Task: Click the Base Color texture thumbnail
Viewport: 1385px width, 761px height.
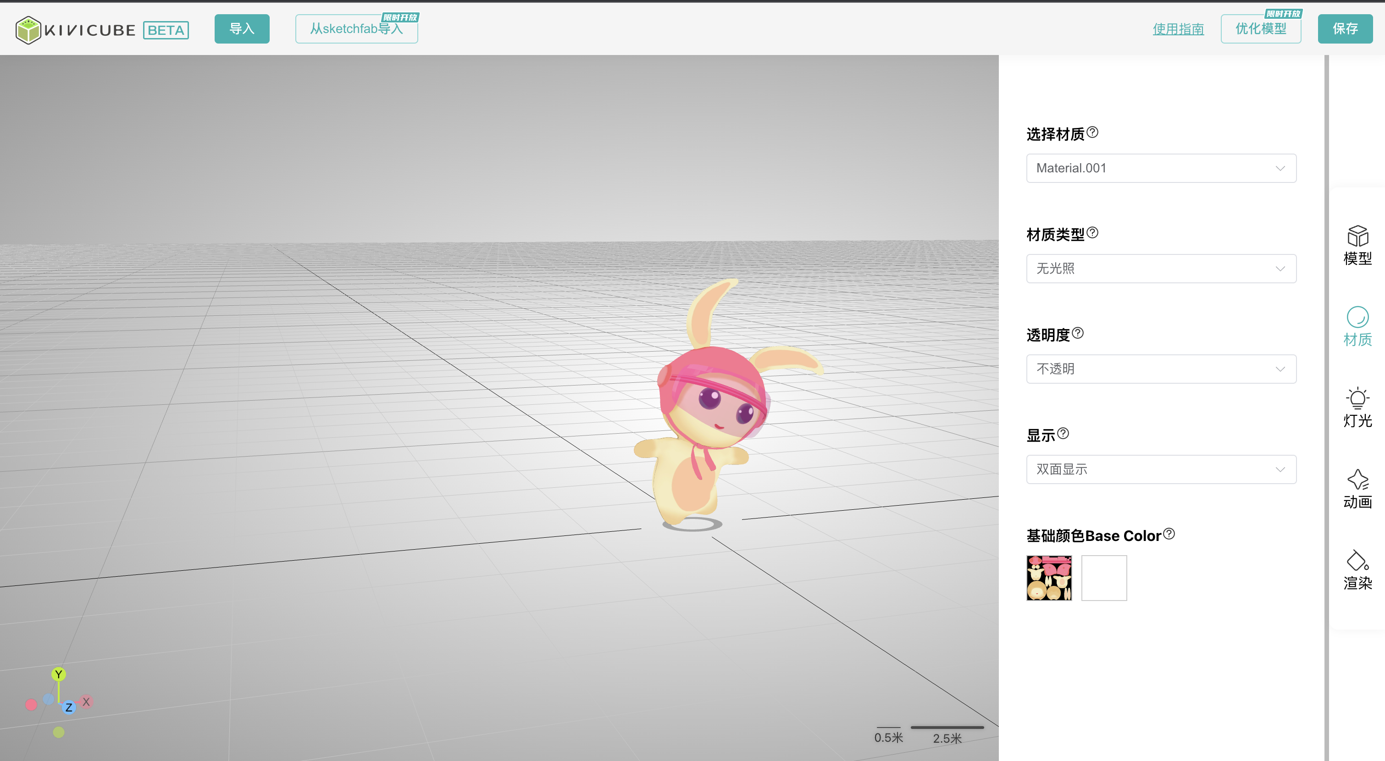Action: coord(1049,578)
